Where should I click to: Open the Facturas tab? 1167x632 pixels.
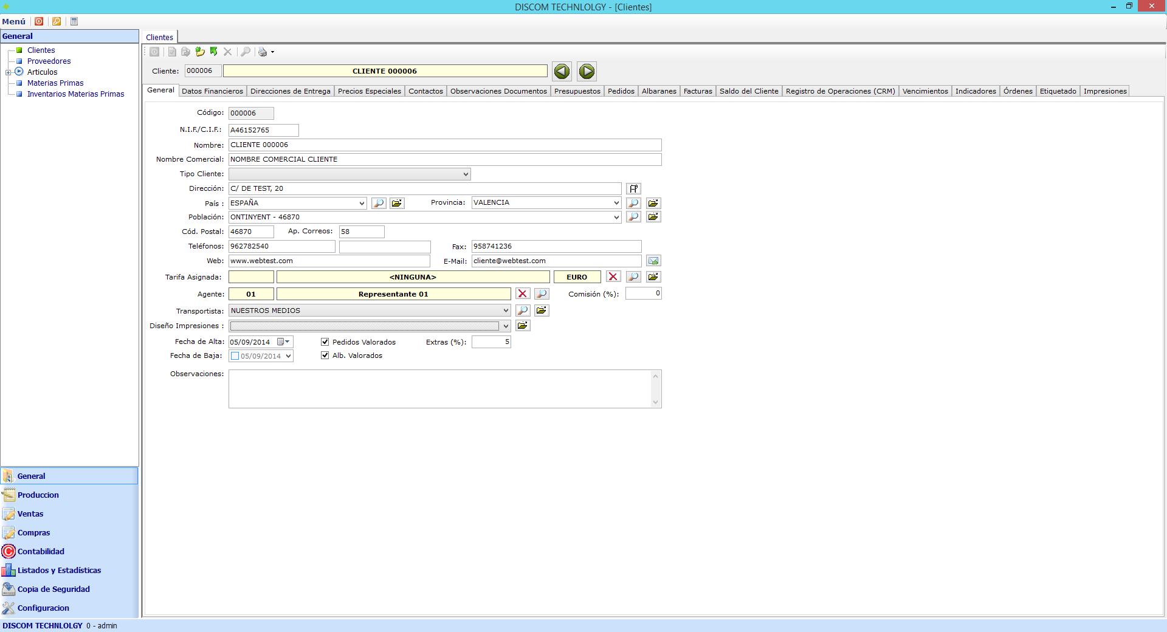point(697,91)
